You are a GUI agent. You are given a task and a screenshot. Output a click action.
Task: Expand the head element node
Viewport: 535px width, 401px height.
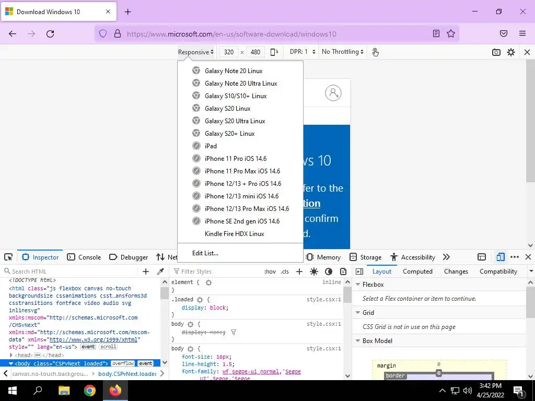11,355
